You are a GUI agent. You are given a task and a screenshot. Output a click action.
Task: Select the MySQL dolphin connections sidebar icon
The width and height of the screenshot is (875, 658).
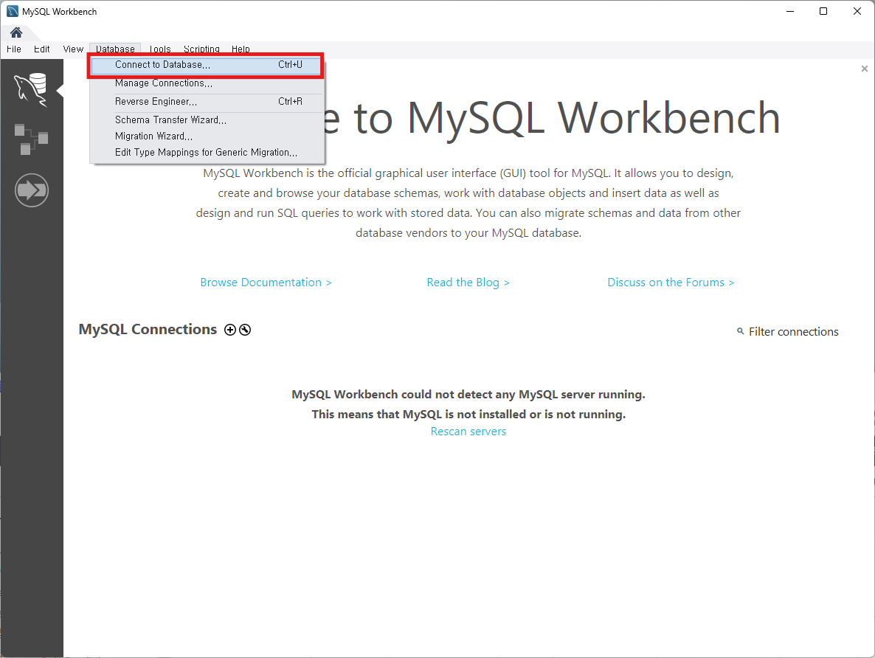point(31,89)
